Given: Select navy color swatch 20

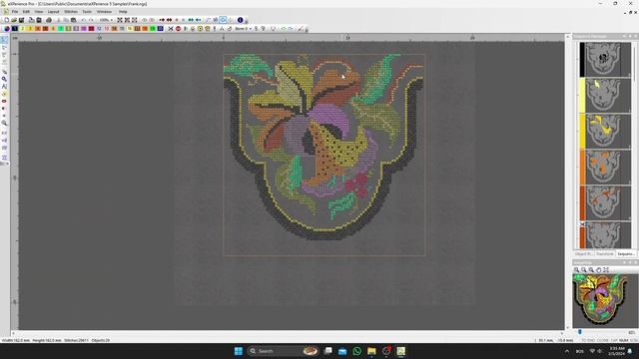Looking at the screenshot, I should (x=160, y=29).
